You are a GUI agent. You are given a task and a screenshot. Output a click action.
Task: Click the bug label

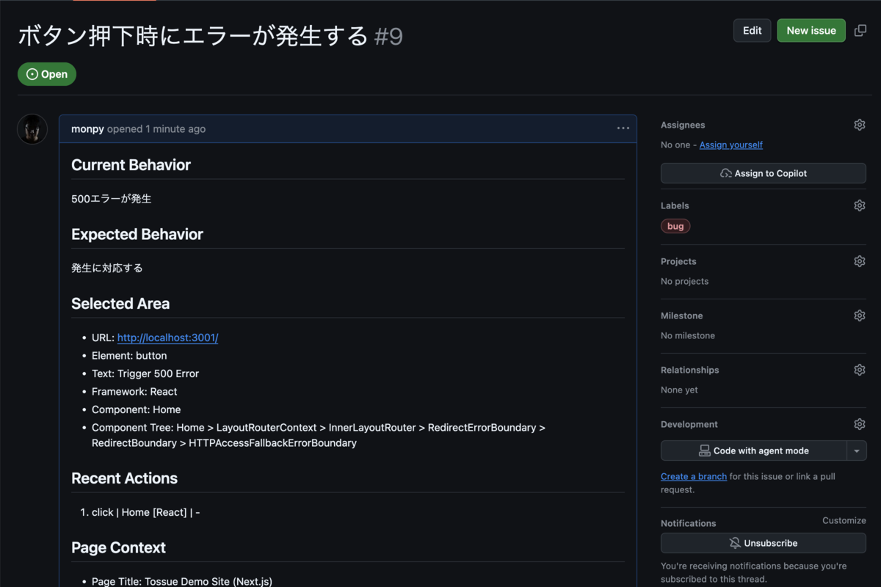coord(675,226)
